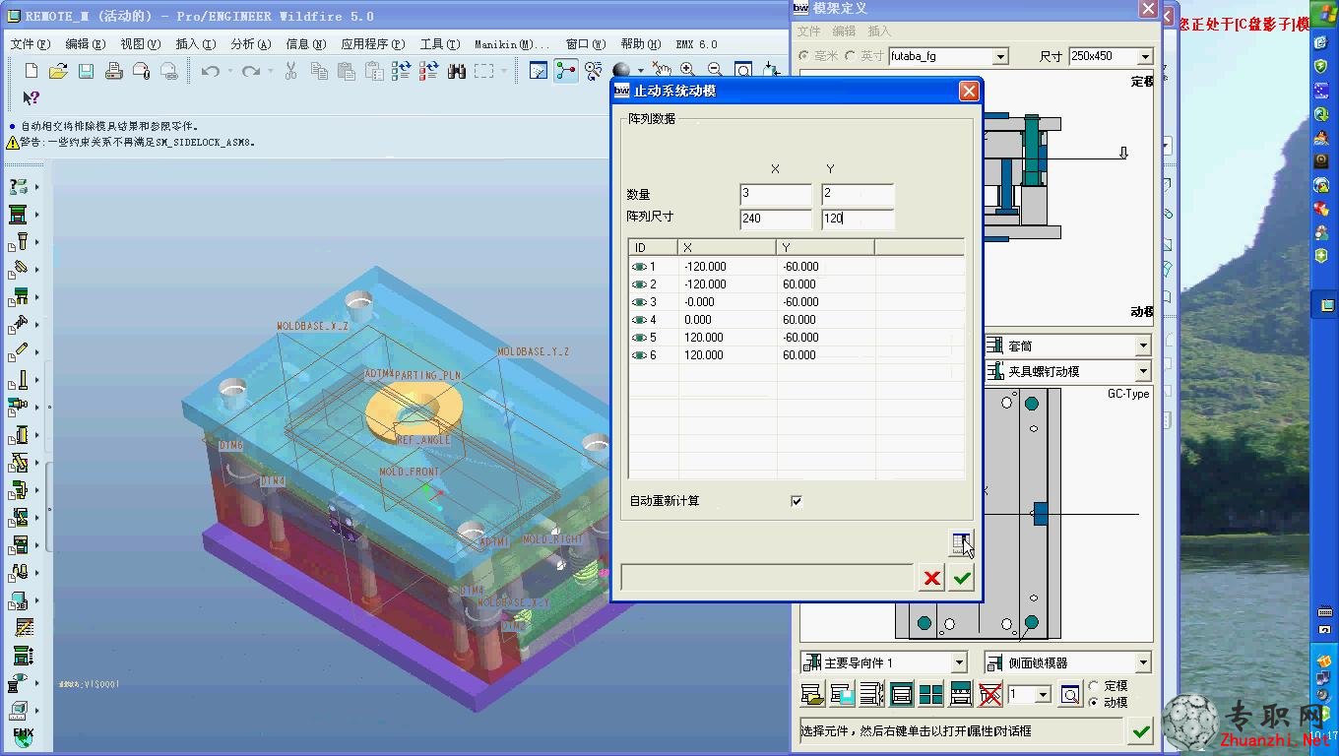The width and height of the screenshot is (1339, 756).
Task: Open a file with the folder icon
Action: (58, 71)
